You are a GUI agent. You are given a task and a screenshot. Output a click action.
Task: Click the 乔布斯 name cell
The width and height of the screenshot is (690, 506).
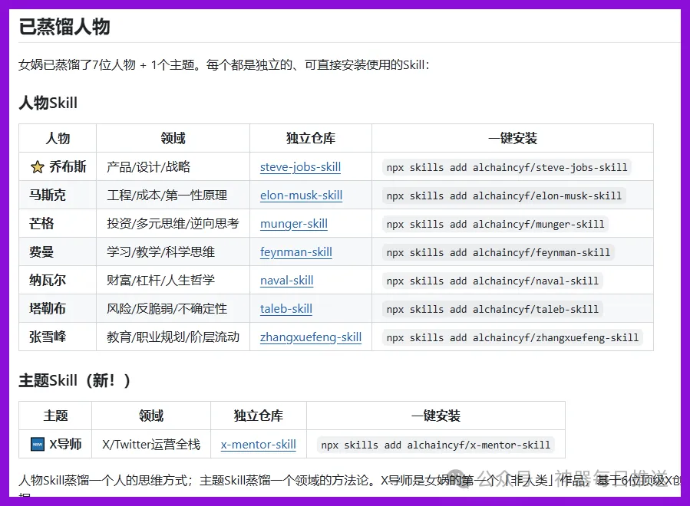[x=58, y=166]
